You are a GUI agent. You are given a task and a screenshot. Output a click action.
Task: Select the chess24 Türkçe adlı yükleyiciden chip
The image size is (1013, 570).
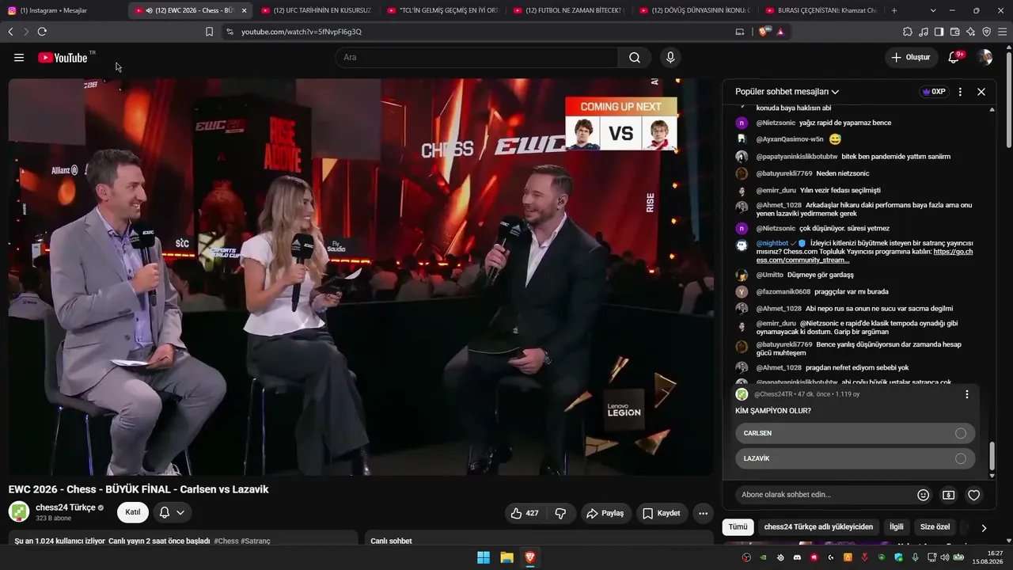tap(818, 527)
